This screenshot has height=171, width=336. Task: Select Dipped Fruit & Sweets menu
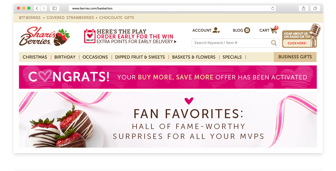[140, 57]
